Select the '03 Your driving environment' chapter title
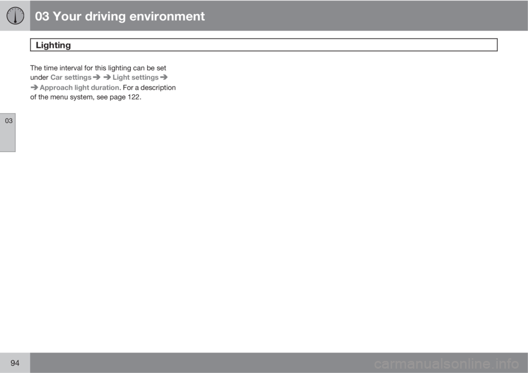 [120, 16]
